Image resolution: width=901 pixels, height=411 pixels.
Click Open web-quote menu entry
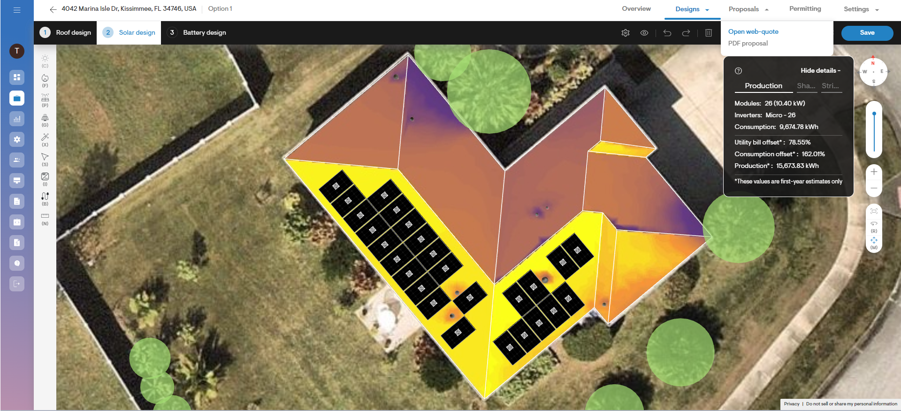point(753,31)
